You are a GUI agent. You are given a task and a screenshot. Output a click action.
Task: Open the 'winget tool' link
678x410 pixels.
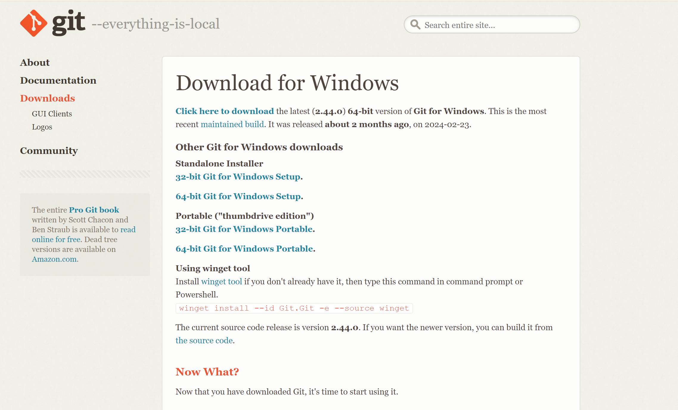(221, 281)
